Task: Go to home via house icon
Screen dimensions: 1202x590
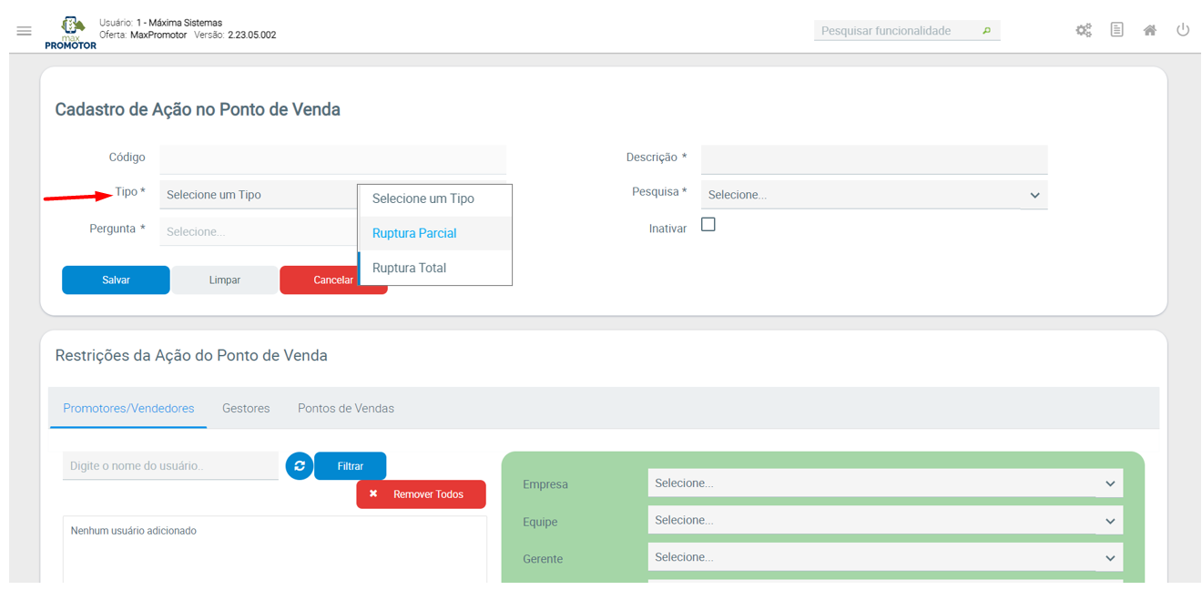Action: click(1150, 30)
